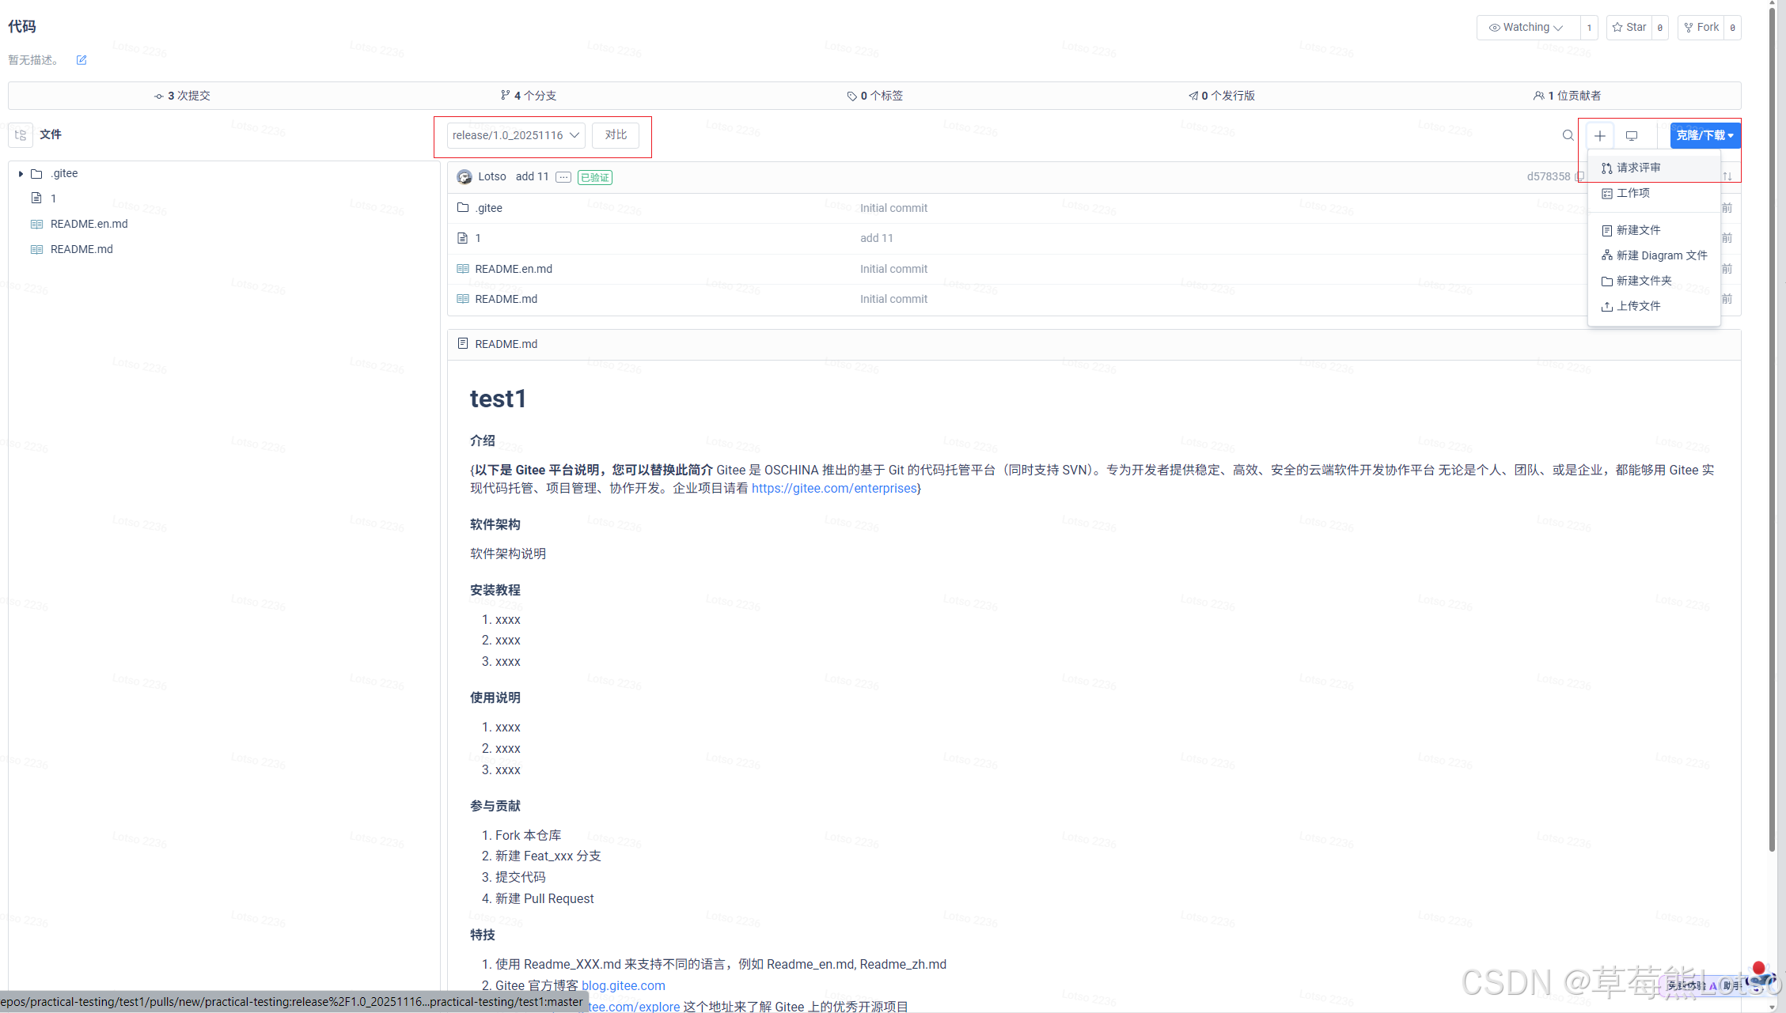Click the 对比 compare button
This screenshot has height=1013, width=1786.
tap(615, 135)
